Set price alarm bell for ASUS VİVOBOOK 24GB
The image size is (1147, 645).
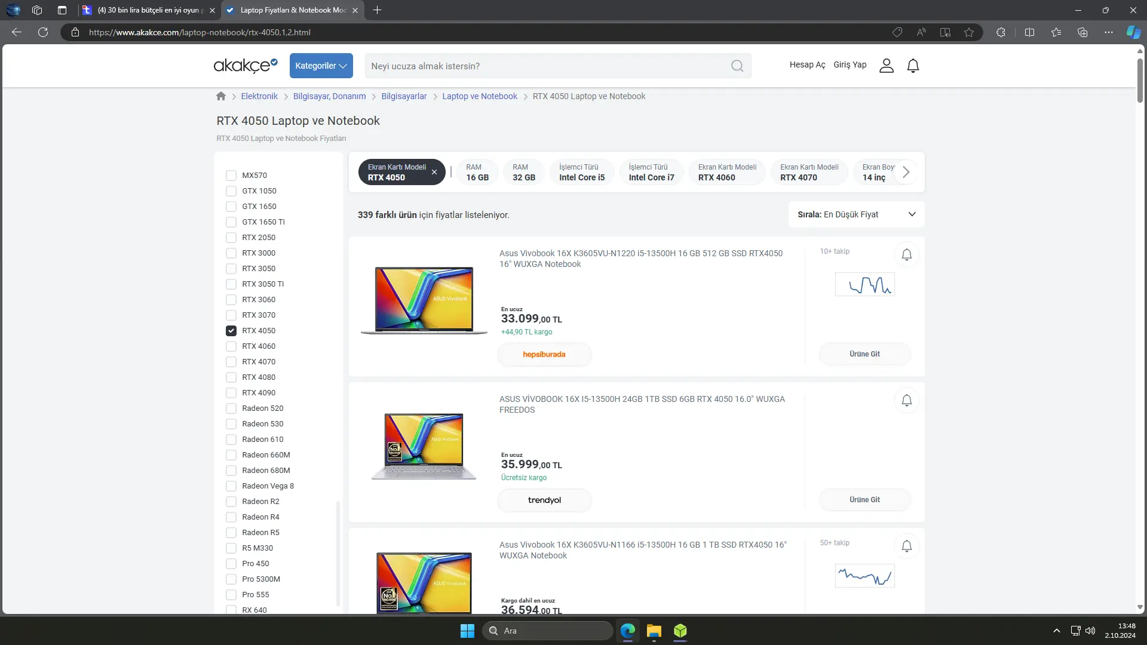[x=906, y=400]
